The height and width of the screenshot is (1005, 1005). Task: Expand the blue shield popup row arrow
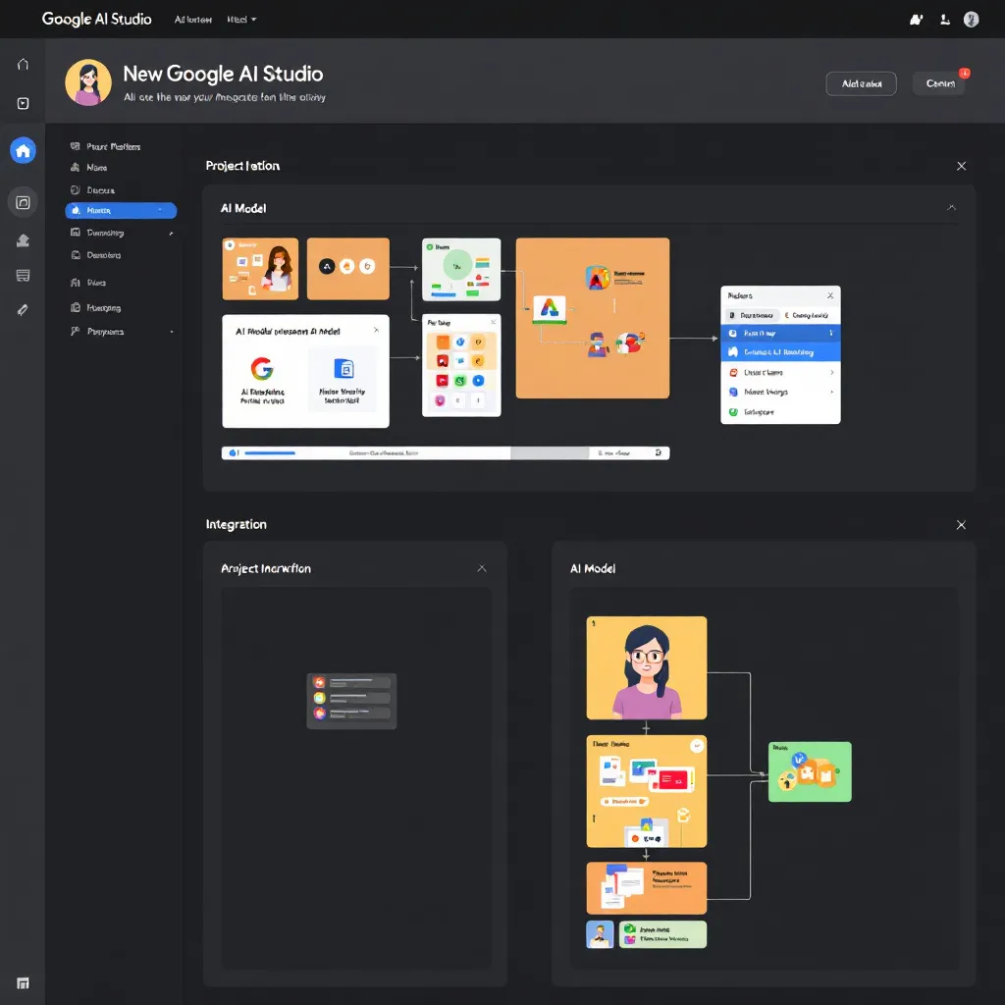pos(831,392)
